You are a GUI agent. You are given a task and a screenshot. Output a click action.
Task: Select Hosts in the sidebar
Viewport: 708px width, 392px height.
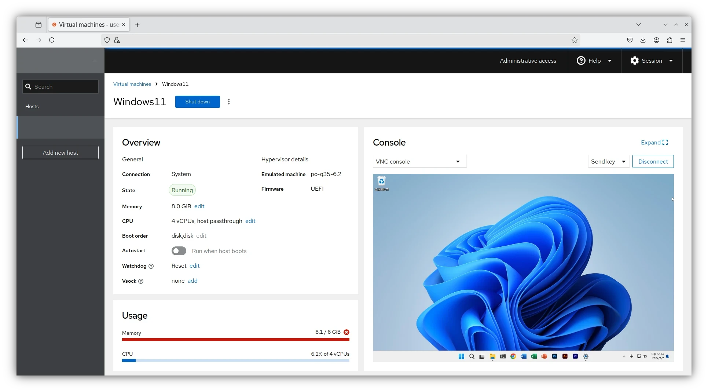pos(32,106)
